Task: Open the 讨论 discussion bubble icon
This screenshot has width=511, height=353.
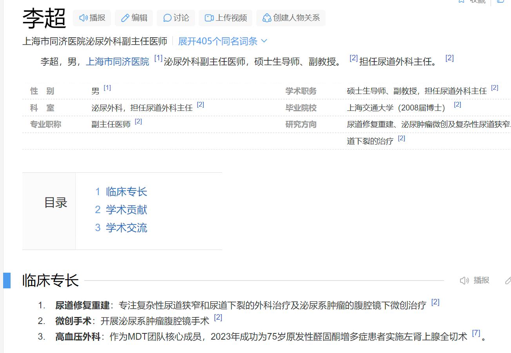Action: click(x=167, y=18)
